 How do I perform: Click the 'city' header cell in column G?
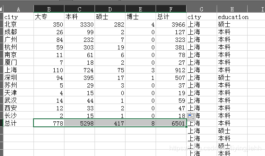(201, 16)
